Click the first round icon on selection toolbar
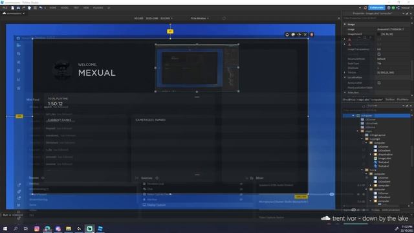This screenshot has height=233, width=414. 287,34
